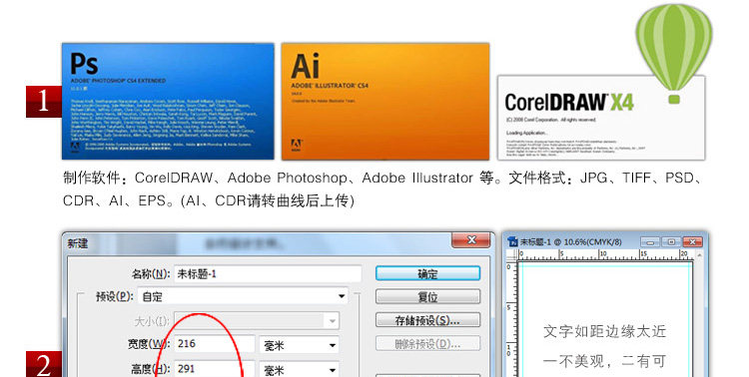Open the 宽度 unit dropdown 毫米

[299, 345]
